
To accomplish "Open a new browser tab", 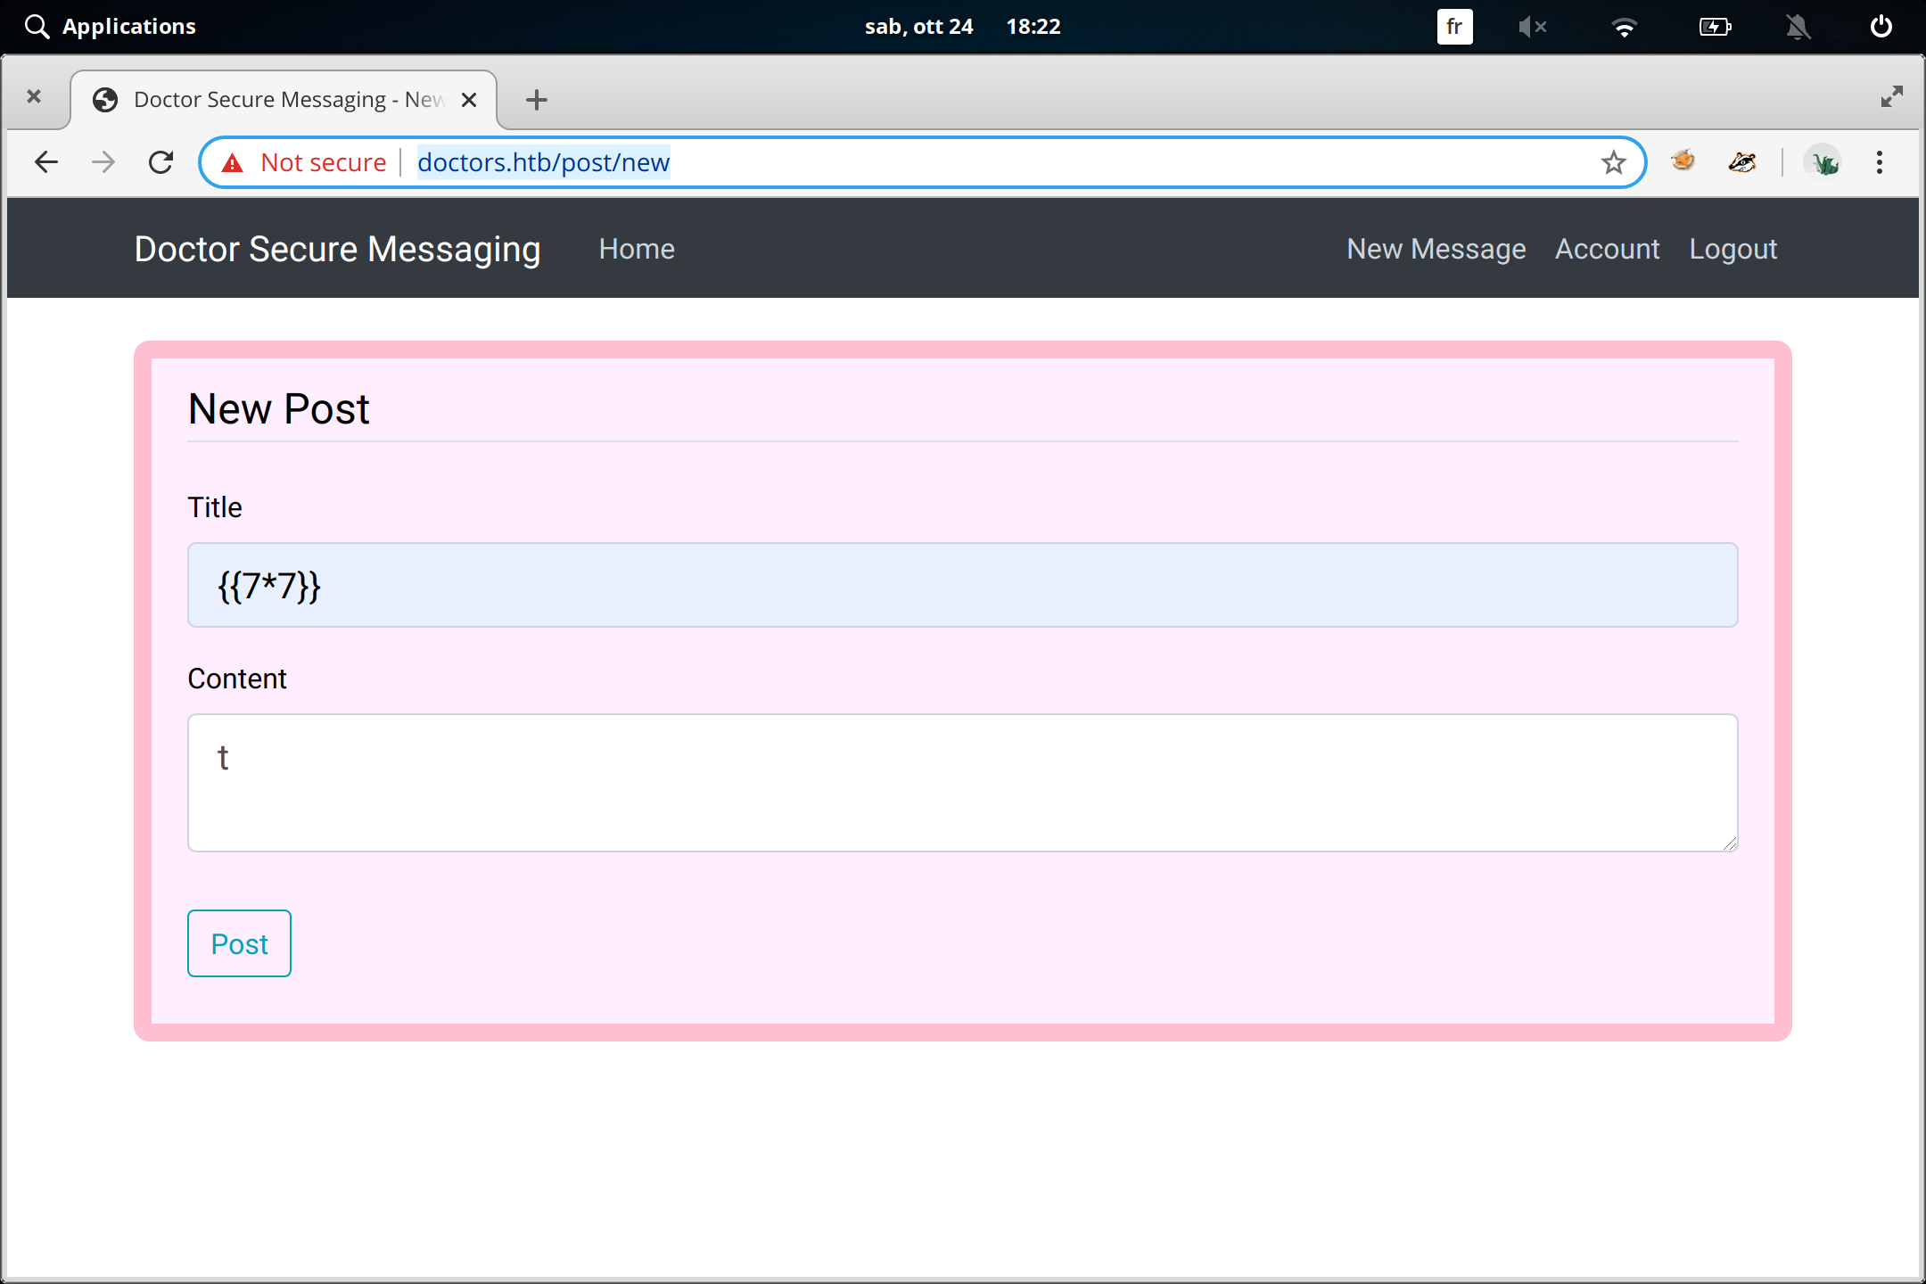I will tap(536, 100).
